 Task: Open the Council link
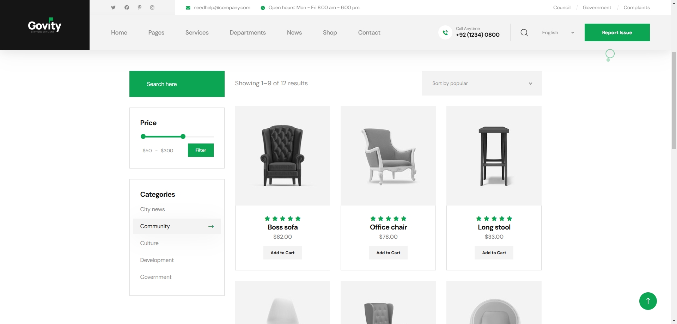click(562, 7)
